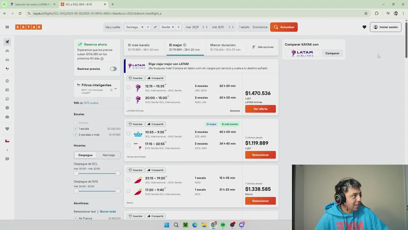Open Explore globe icon in sidebar

pos(7,81)
